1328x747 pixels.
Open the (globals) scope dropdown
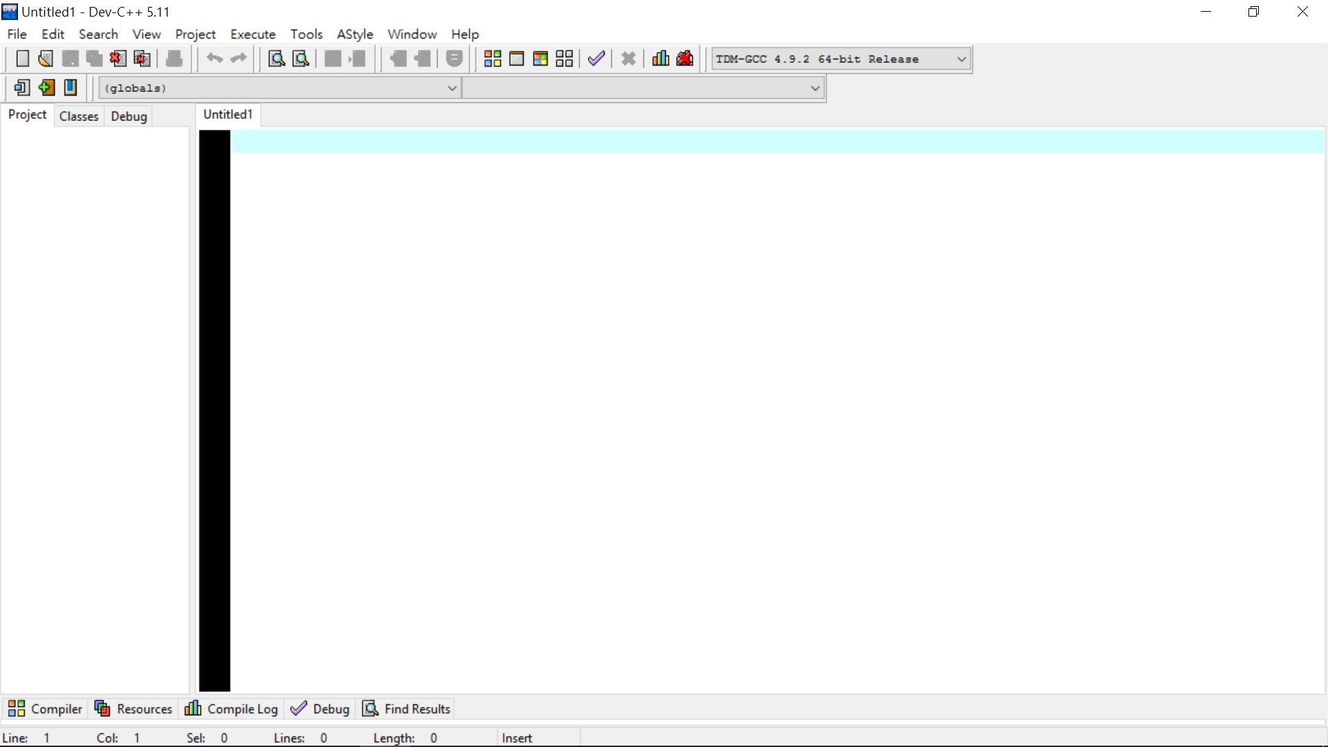coord(452,89)
